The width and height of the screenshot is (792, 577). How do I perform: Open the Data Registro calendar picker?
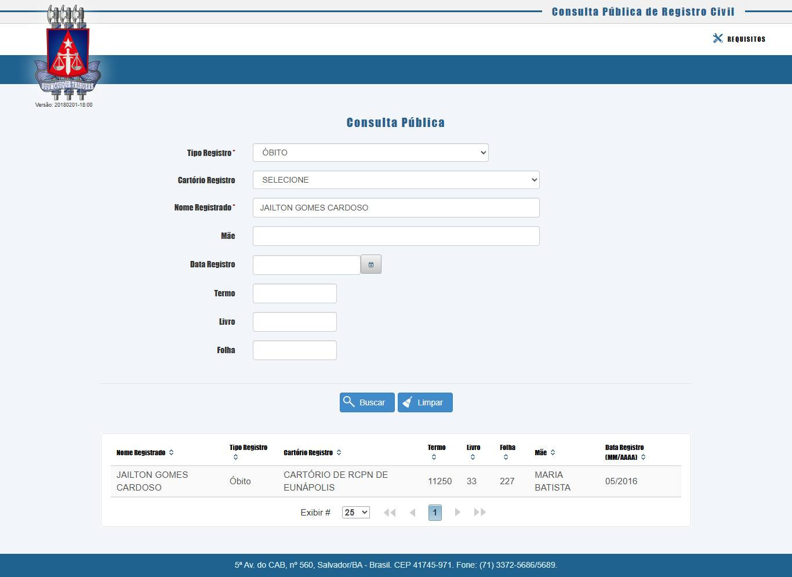[x=370, y=264]
